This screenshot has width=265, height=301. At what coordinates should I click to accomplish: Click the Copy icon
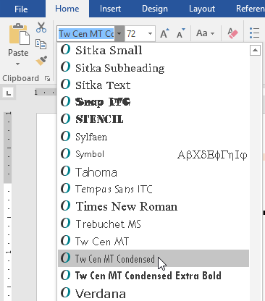coord(41,44)
